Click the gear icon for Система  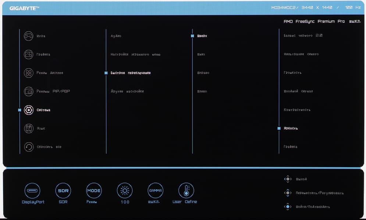[x=28, y=110]
